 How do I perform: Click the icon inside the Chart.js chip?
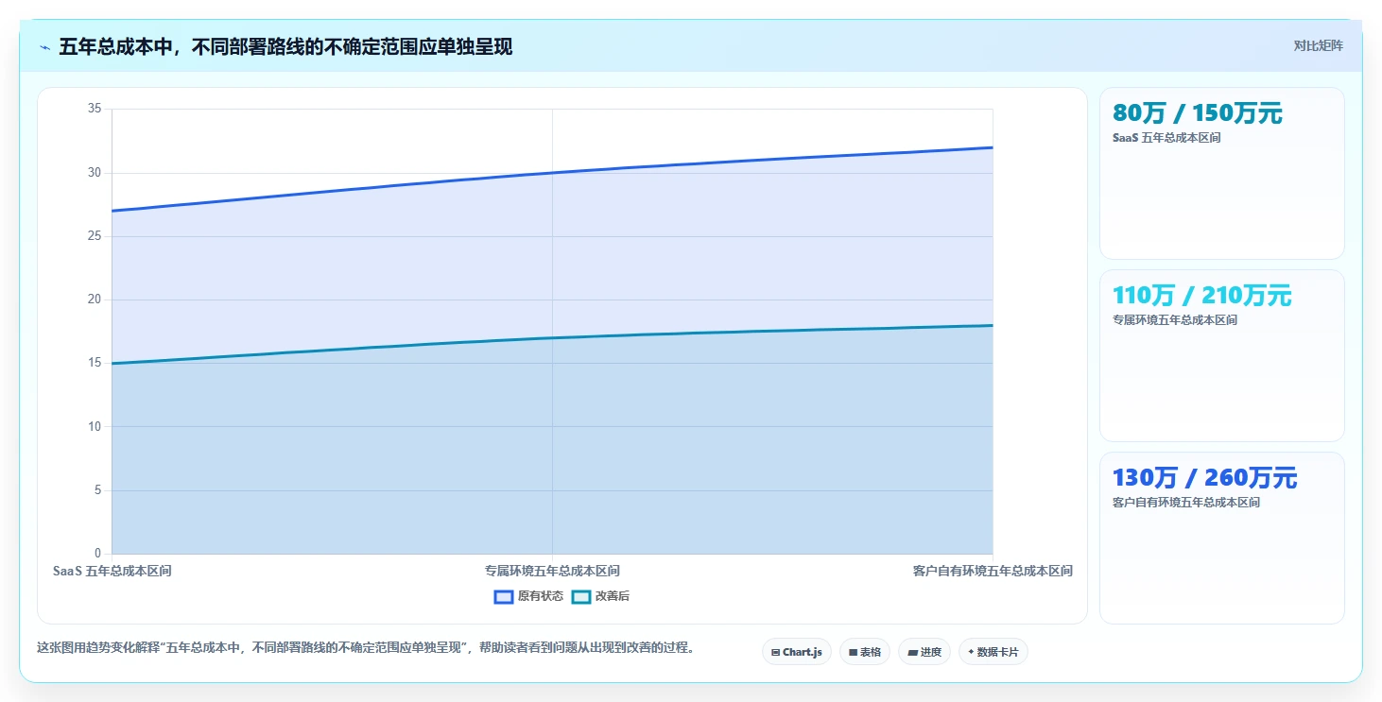[x=776, y=653]
